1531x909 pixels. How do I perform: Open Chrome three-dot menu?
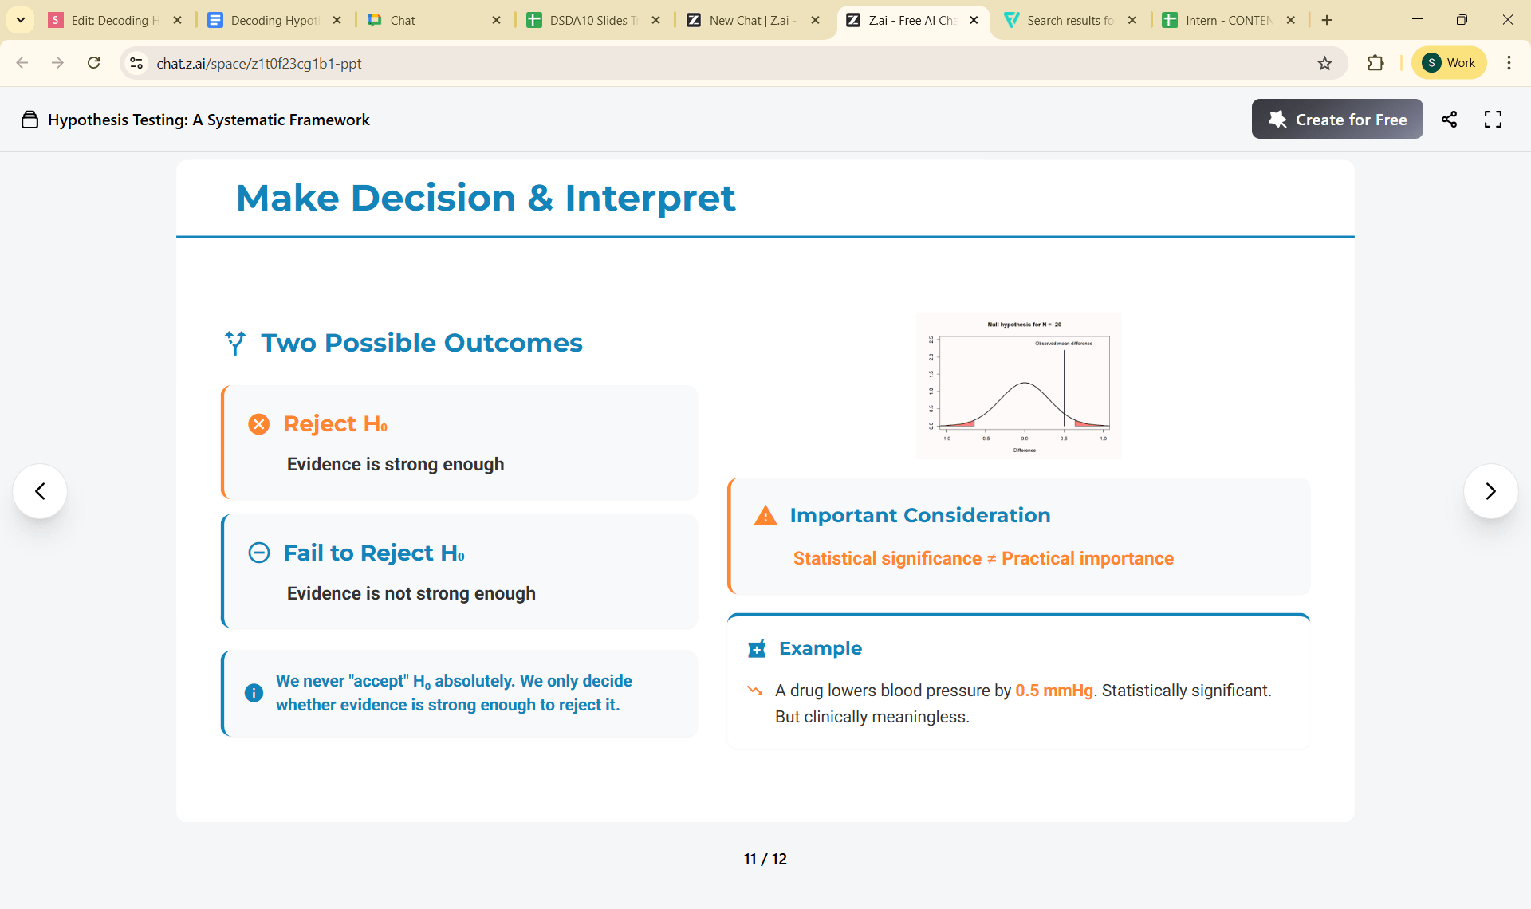tap(1509, 63)
